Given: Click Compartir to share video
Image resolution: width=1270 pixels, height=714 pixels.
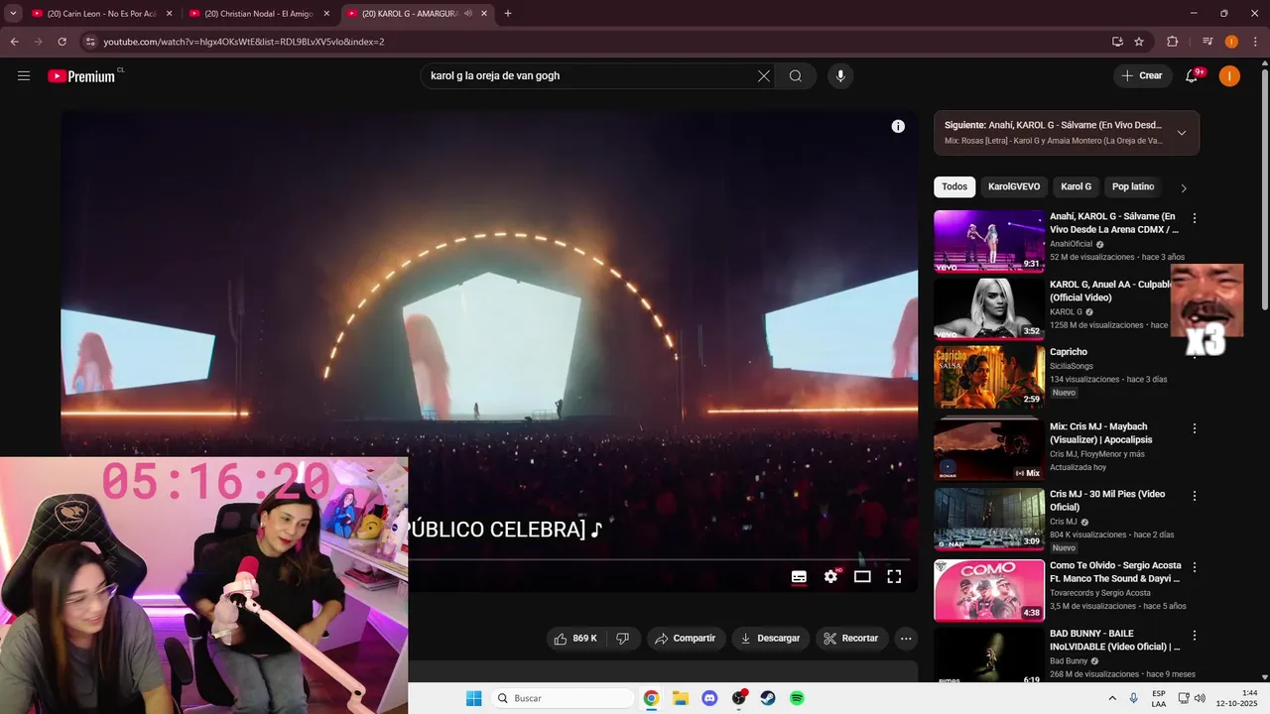Looking at the screenshot, I should coord(687,639).
